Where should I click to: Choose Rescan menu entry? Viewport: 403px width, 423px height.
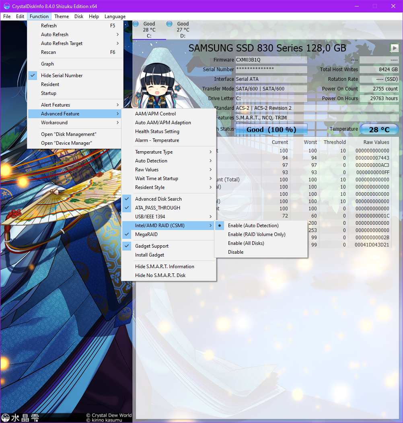coord(75,52)
